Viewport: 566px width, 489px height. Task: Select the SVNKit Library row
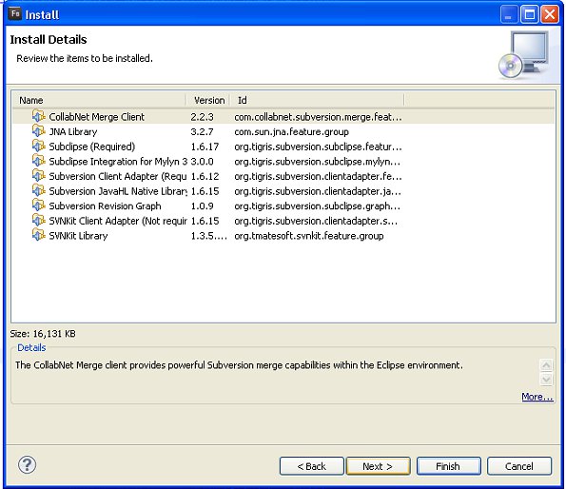(x=283, y=235)
